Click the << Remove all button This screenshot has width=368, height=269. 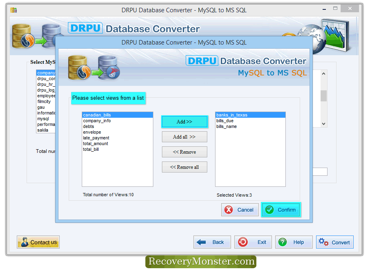coord(184,167)
